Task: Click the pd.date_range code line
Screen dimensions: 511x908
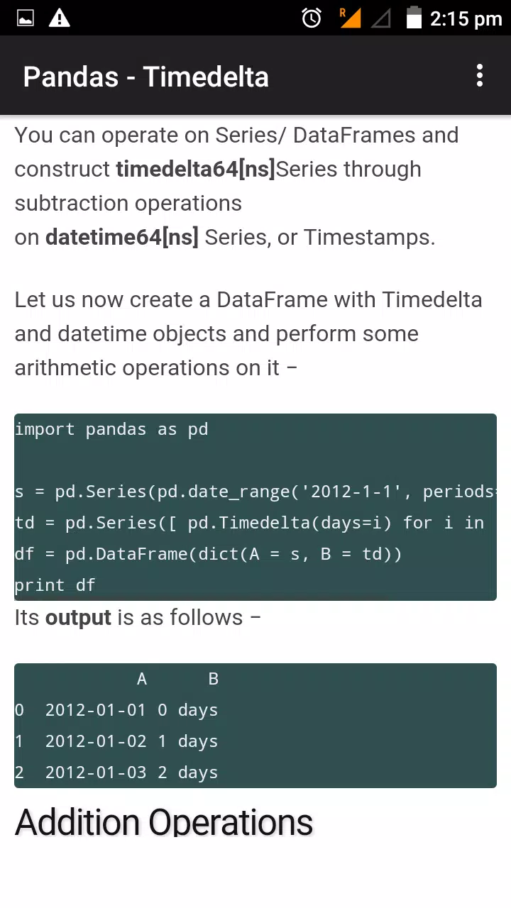Action: click(255, 492)
